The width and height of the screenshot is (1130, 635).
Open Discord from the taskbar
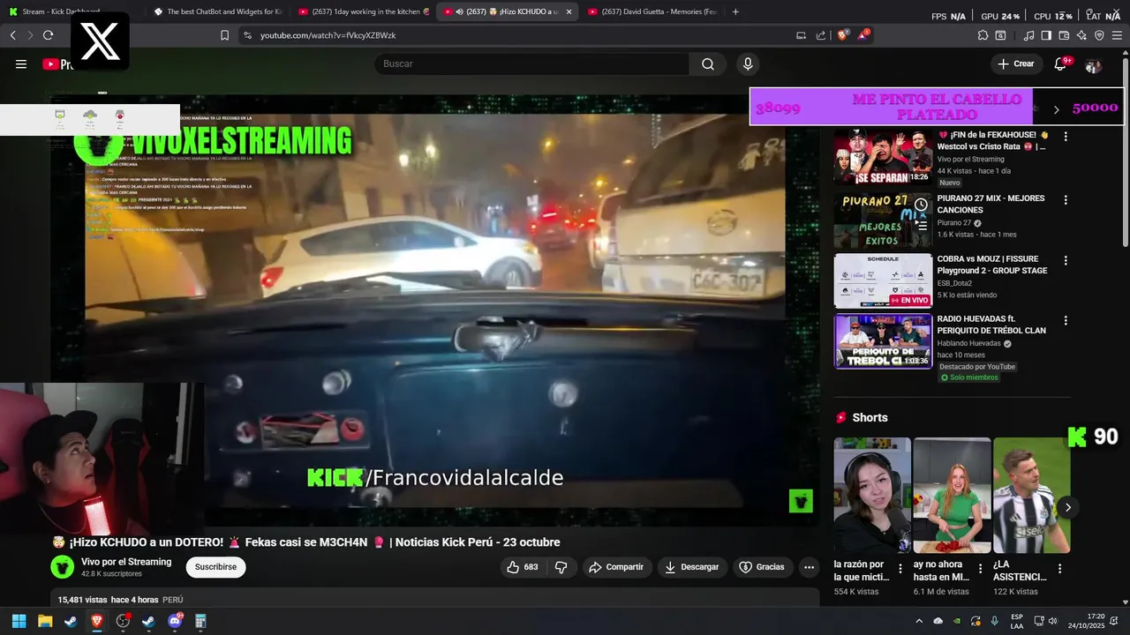pyautogui.click(x=175, y=621)
